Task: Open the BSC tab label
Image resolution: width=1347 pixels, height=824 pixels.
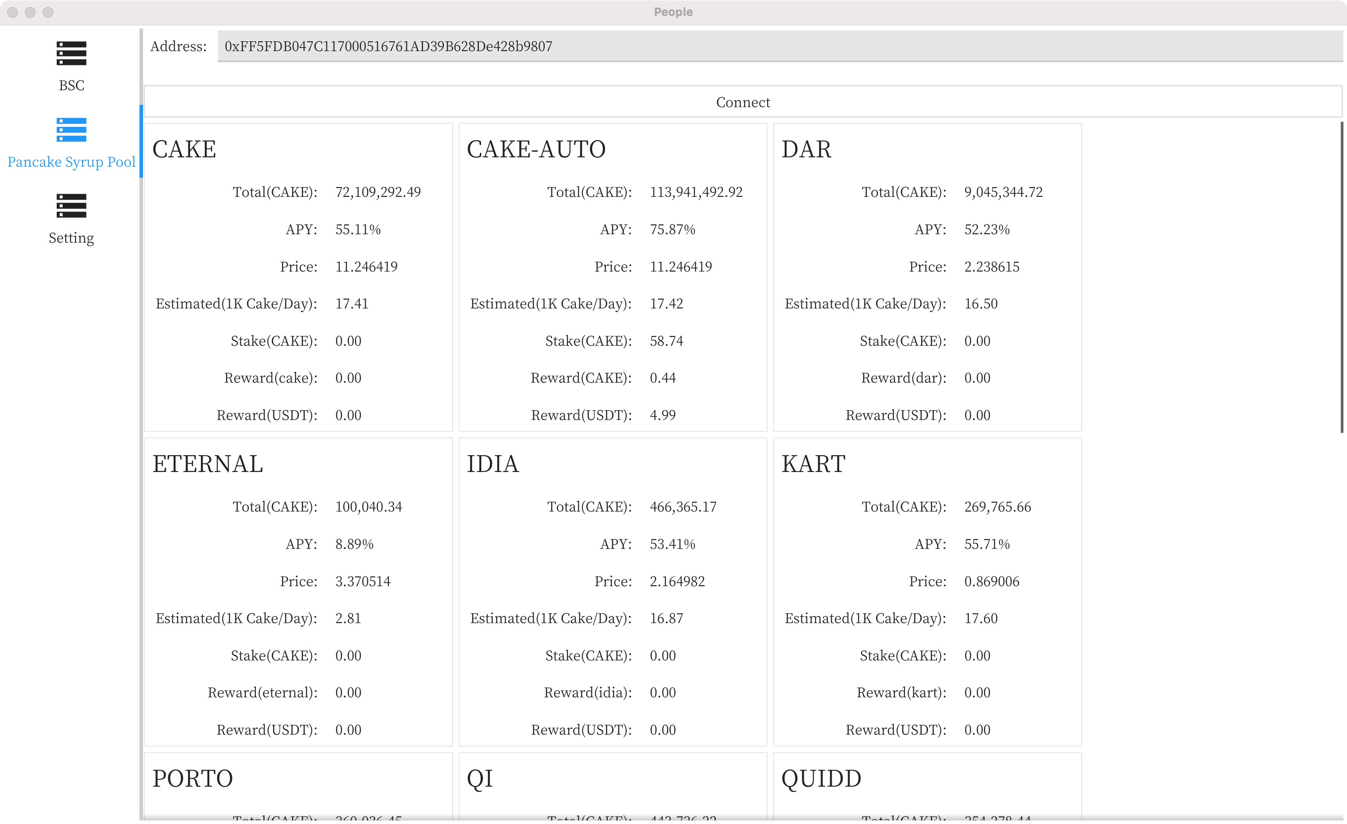Action: pos(71,85)
